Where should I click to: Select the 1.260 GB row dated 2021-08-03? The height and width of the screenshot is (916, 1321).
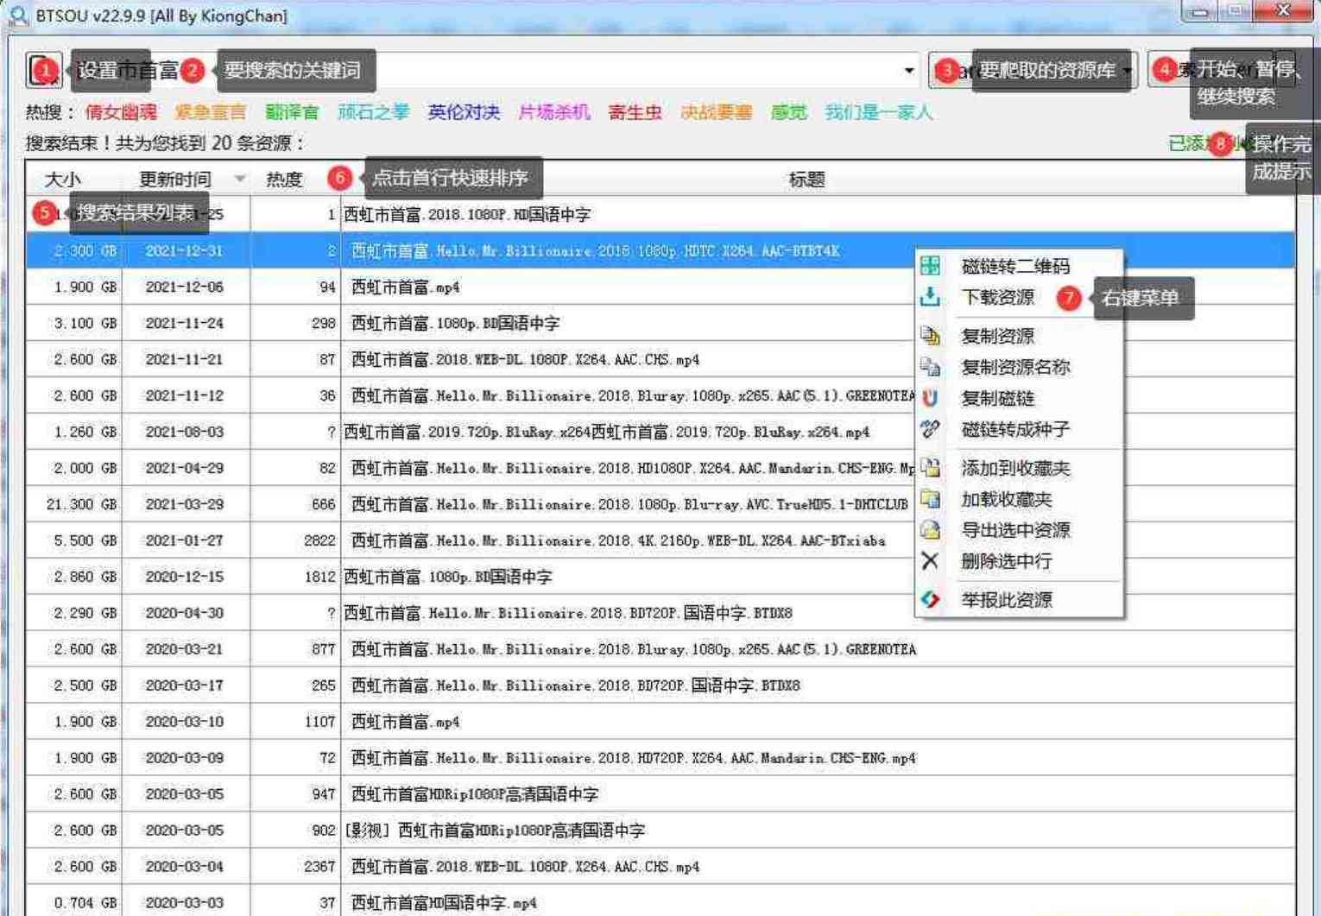[x=660, y=432]
